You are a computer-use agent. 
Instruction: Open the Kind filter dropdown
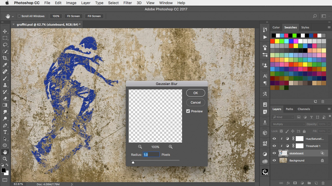[283, 117]
